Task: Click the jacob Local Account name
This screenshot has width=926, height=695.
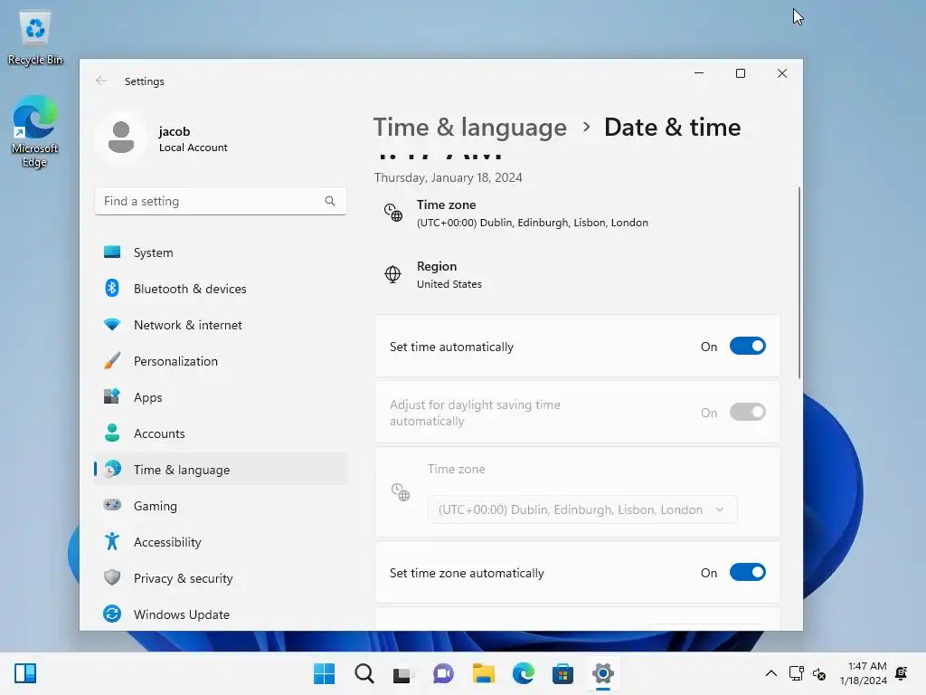Action: click(194, 138)
